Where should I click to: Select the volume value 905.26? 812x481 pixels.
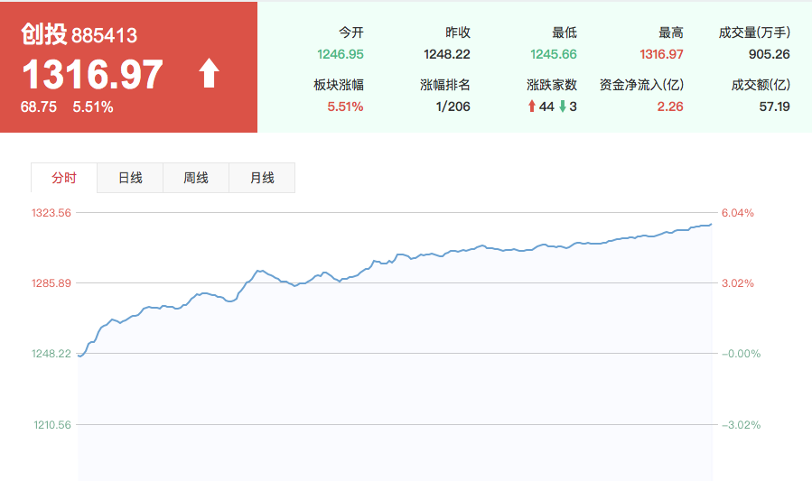pyautogui.click(x=769, y=54)
